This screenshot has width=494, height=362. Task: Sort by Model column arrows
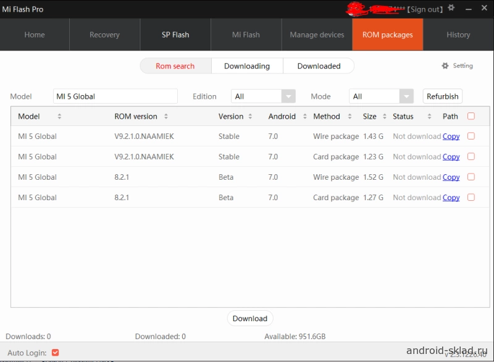tap(59, 116)
